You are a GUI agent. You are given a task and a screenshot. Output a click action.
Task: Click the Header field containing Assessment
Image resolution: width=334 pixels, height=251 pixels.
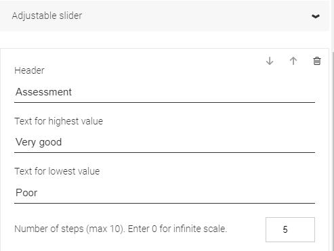(165, 92)
